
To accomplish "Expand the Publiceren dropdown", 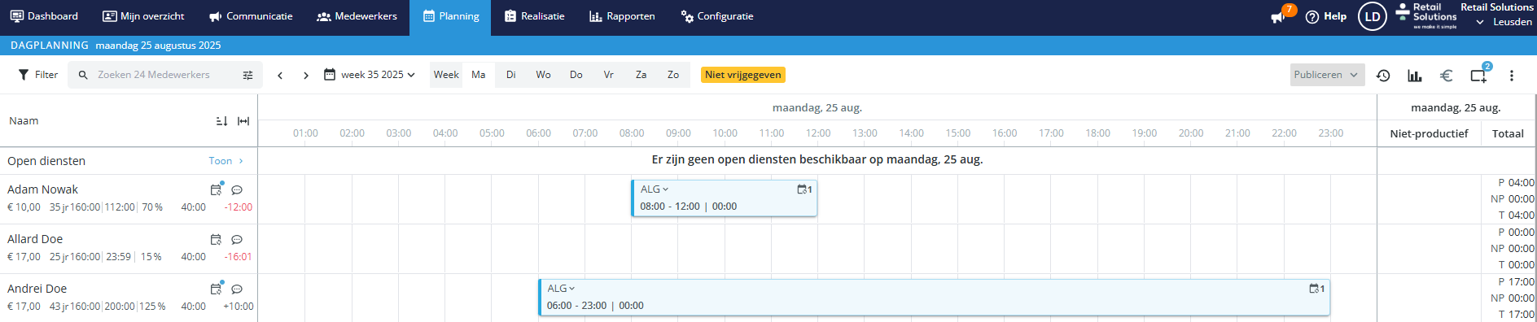I will [1328, 75].
